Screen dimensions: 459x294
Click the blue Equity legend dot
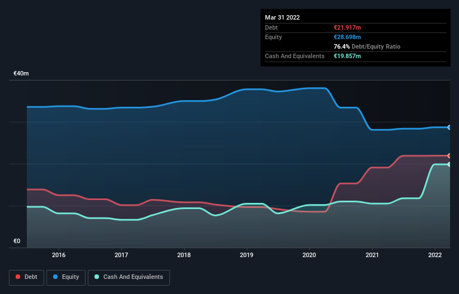(56, 277)
